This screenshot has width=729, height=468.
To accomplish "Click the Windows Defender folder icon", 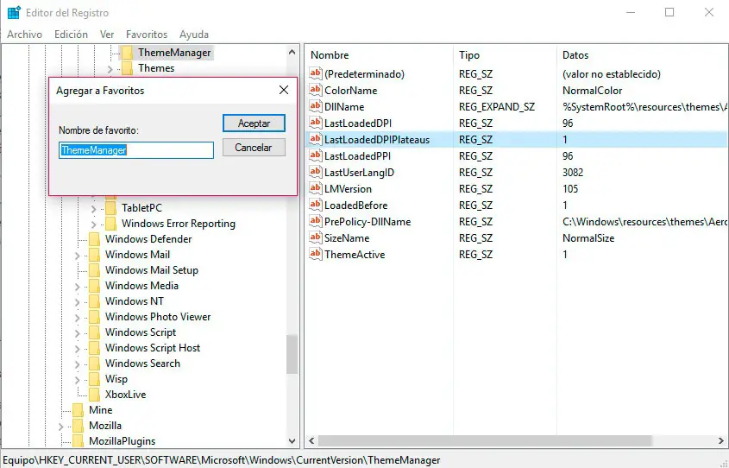I will pos(94,239).
